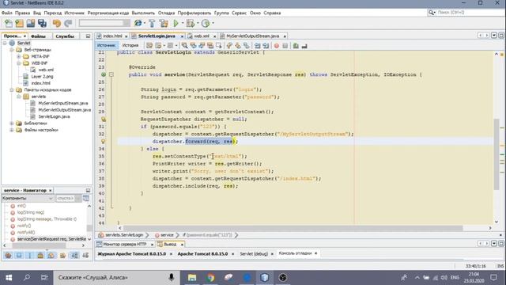Click the New Project toolbar icon
This screenshot has height=285, width=506.
(x=19, y=23)
